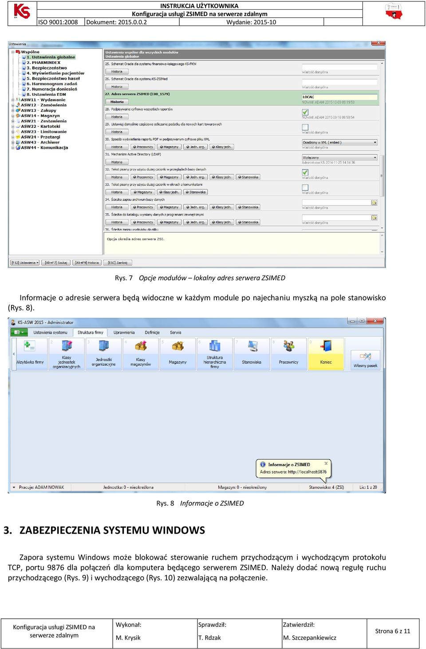
Task: Collapse the Wspólne tree node
Action: (x=13, y=52)
